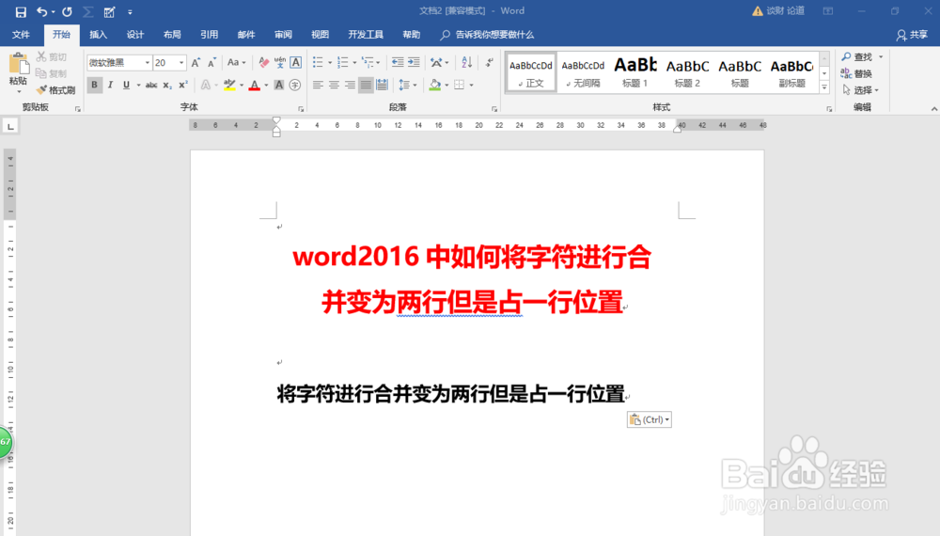Open the font size dropdown
The image size is (940, 536).
coord(181,62)
